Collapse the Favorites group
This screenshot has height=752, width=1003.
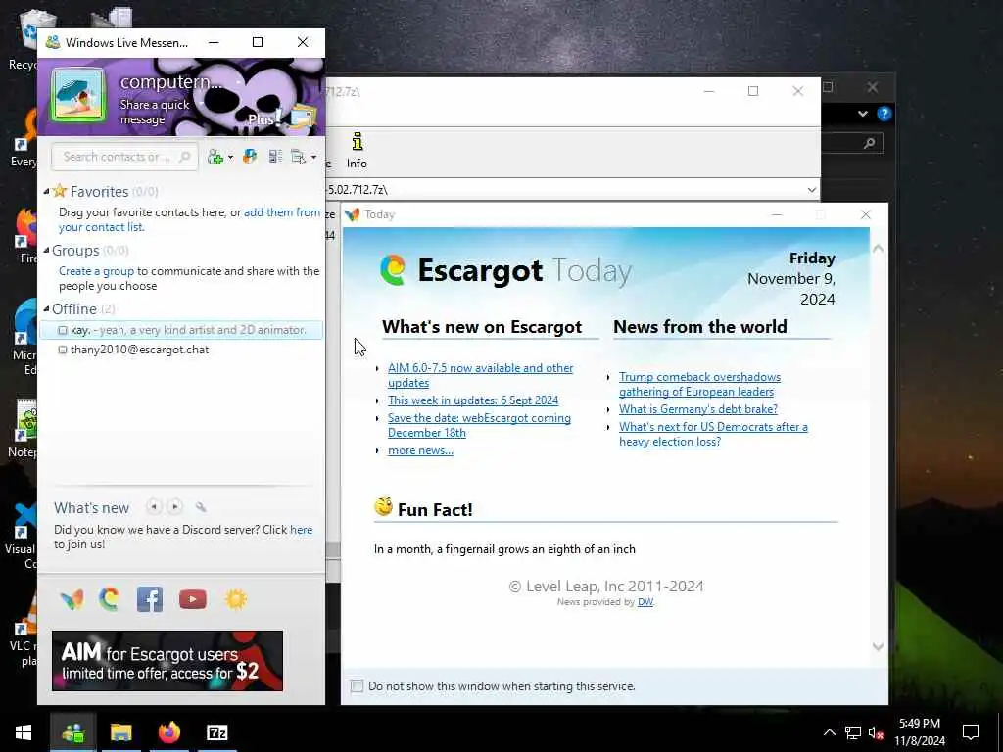pyautogui.click(x=46, y=191)
